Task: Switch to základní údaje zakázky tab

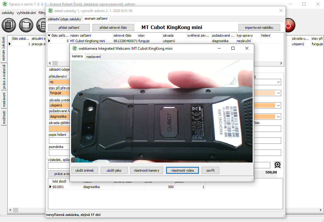Action: (64, 19)
